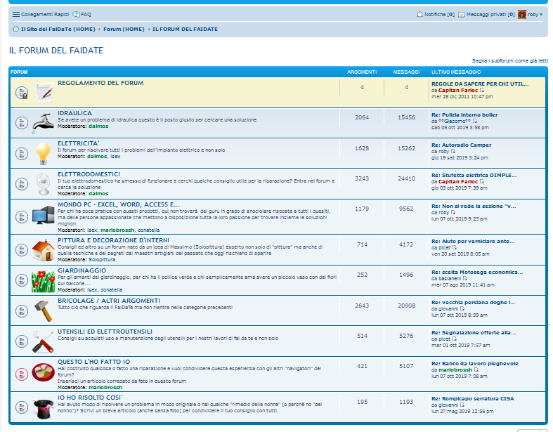Open the UTENSILI ED ELETTROUTENSILI forum
The height and width of the screenshot is (432, 553).
click(105, 331)
